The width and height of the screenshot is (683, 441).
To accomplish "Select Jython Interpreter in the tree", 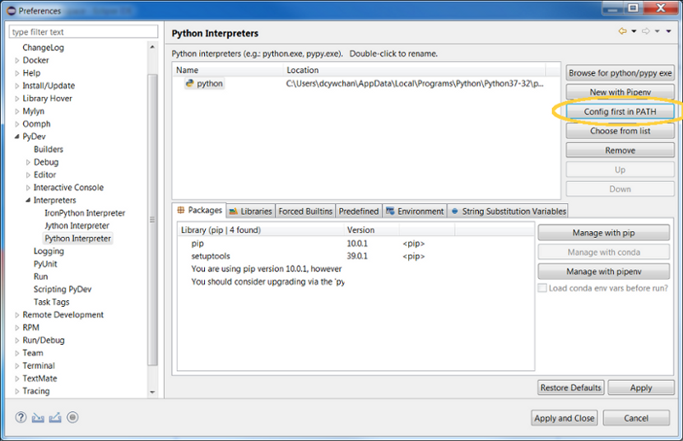I will [x=77, y=226].
